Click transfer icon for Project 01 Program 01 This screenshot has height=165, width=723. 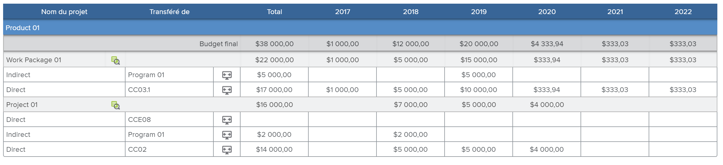[227, 135]
